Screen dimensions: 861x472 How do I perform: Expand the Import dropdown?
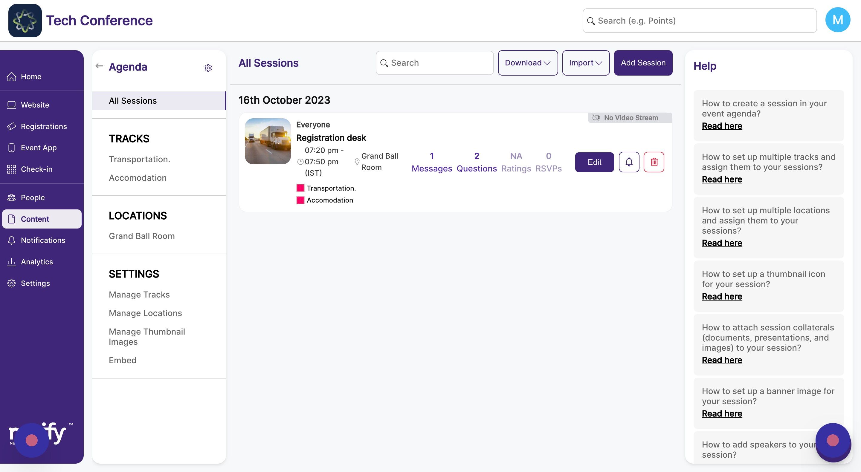tap(585, 63)
